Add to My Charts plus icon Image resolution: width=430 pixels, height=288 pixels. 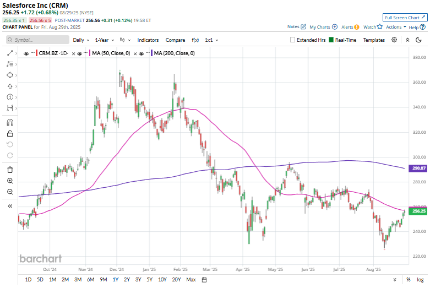[335, 27]
